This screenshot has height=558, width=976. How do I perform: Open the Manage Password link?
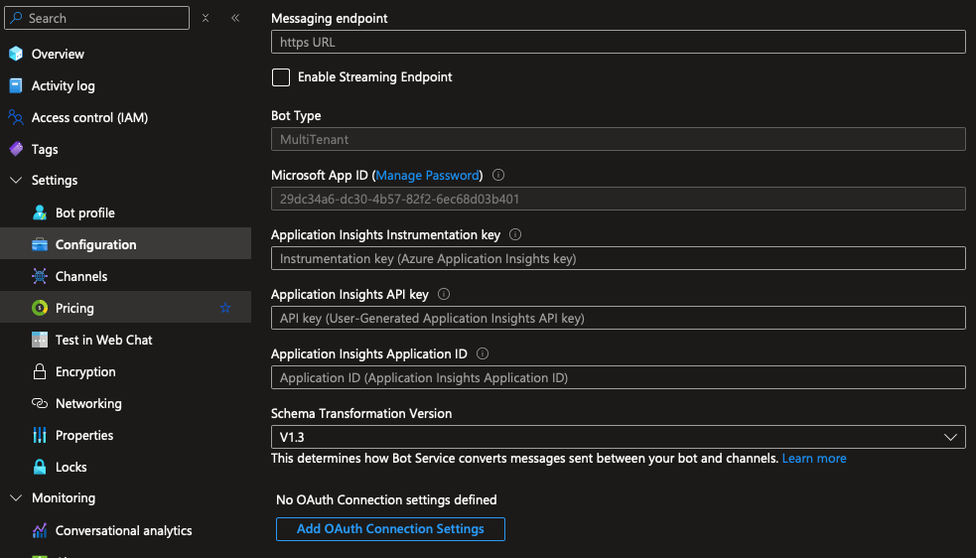click(427, 175)
